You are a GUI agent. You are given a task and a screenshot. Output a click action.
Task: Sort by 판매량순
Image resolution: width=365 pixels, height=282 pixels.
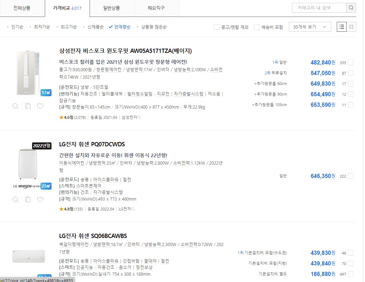pos(122,27)
